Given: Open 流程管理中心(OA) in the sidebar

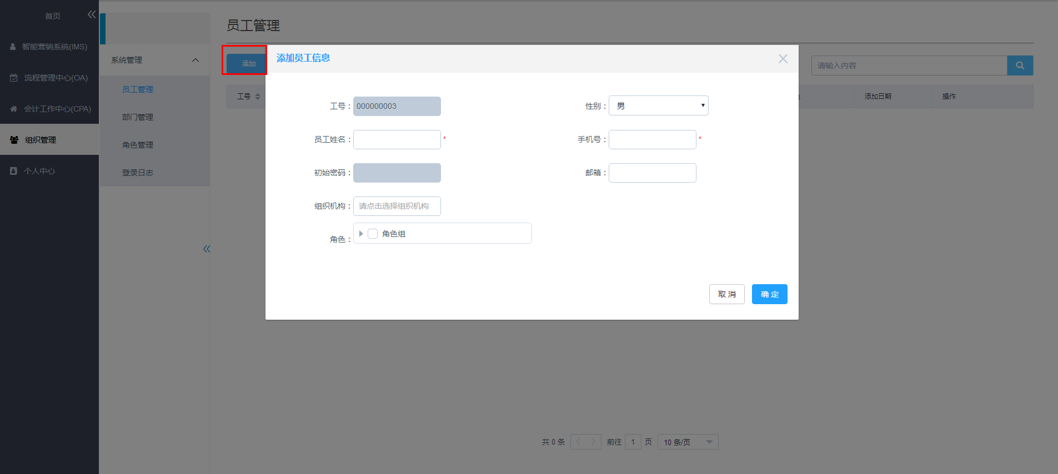Looking at the screenshot, I should pos(56,78).
